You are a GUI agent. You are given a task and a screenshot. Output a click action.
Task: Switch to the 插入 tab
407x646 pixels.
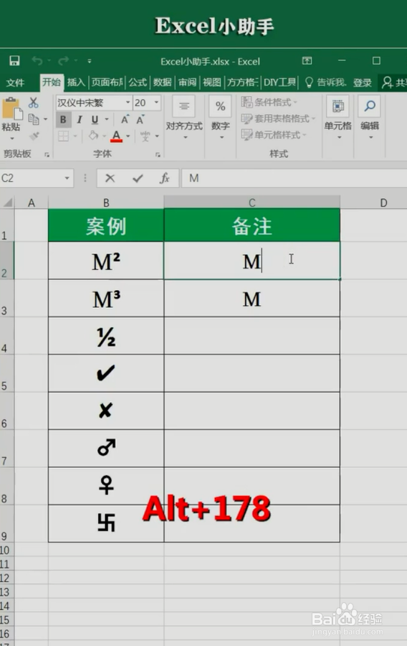click(76, 83)
